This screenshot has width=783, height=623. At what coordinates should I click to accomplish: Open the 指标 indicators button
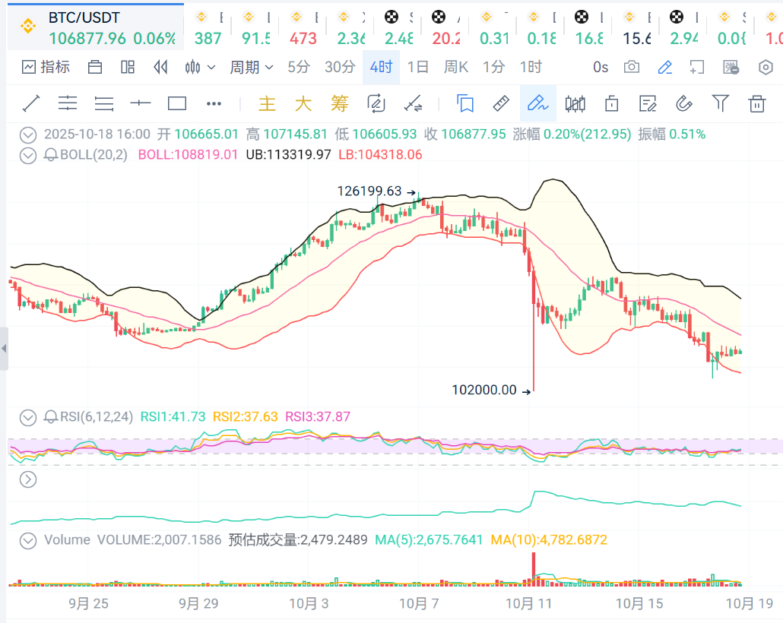point(46,68)
